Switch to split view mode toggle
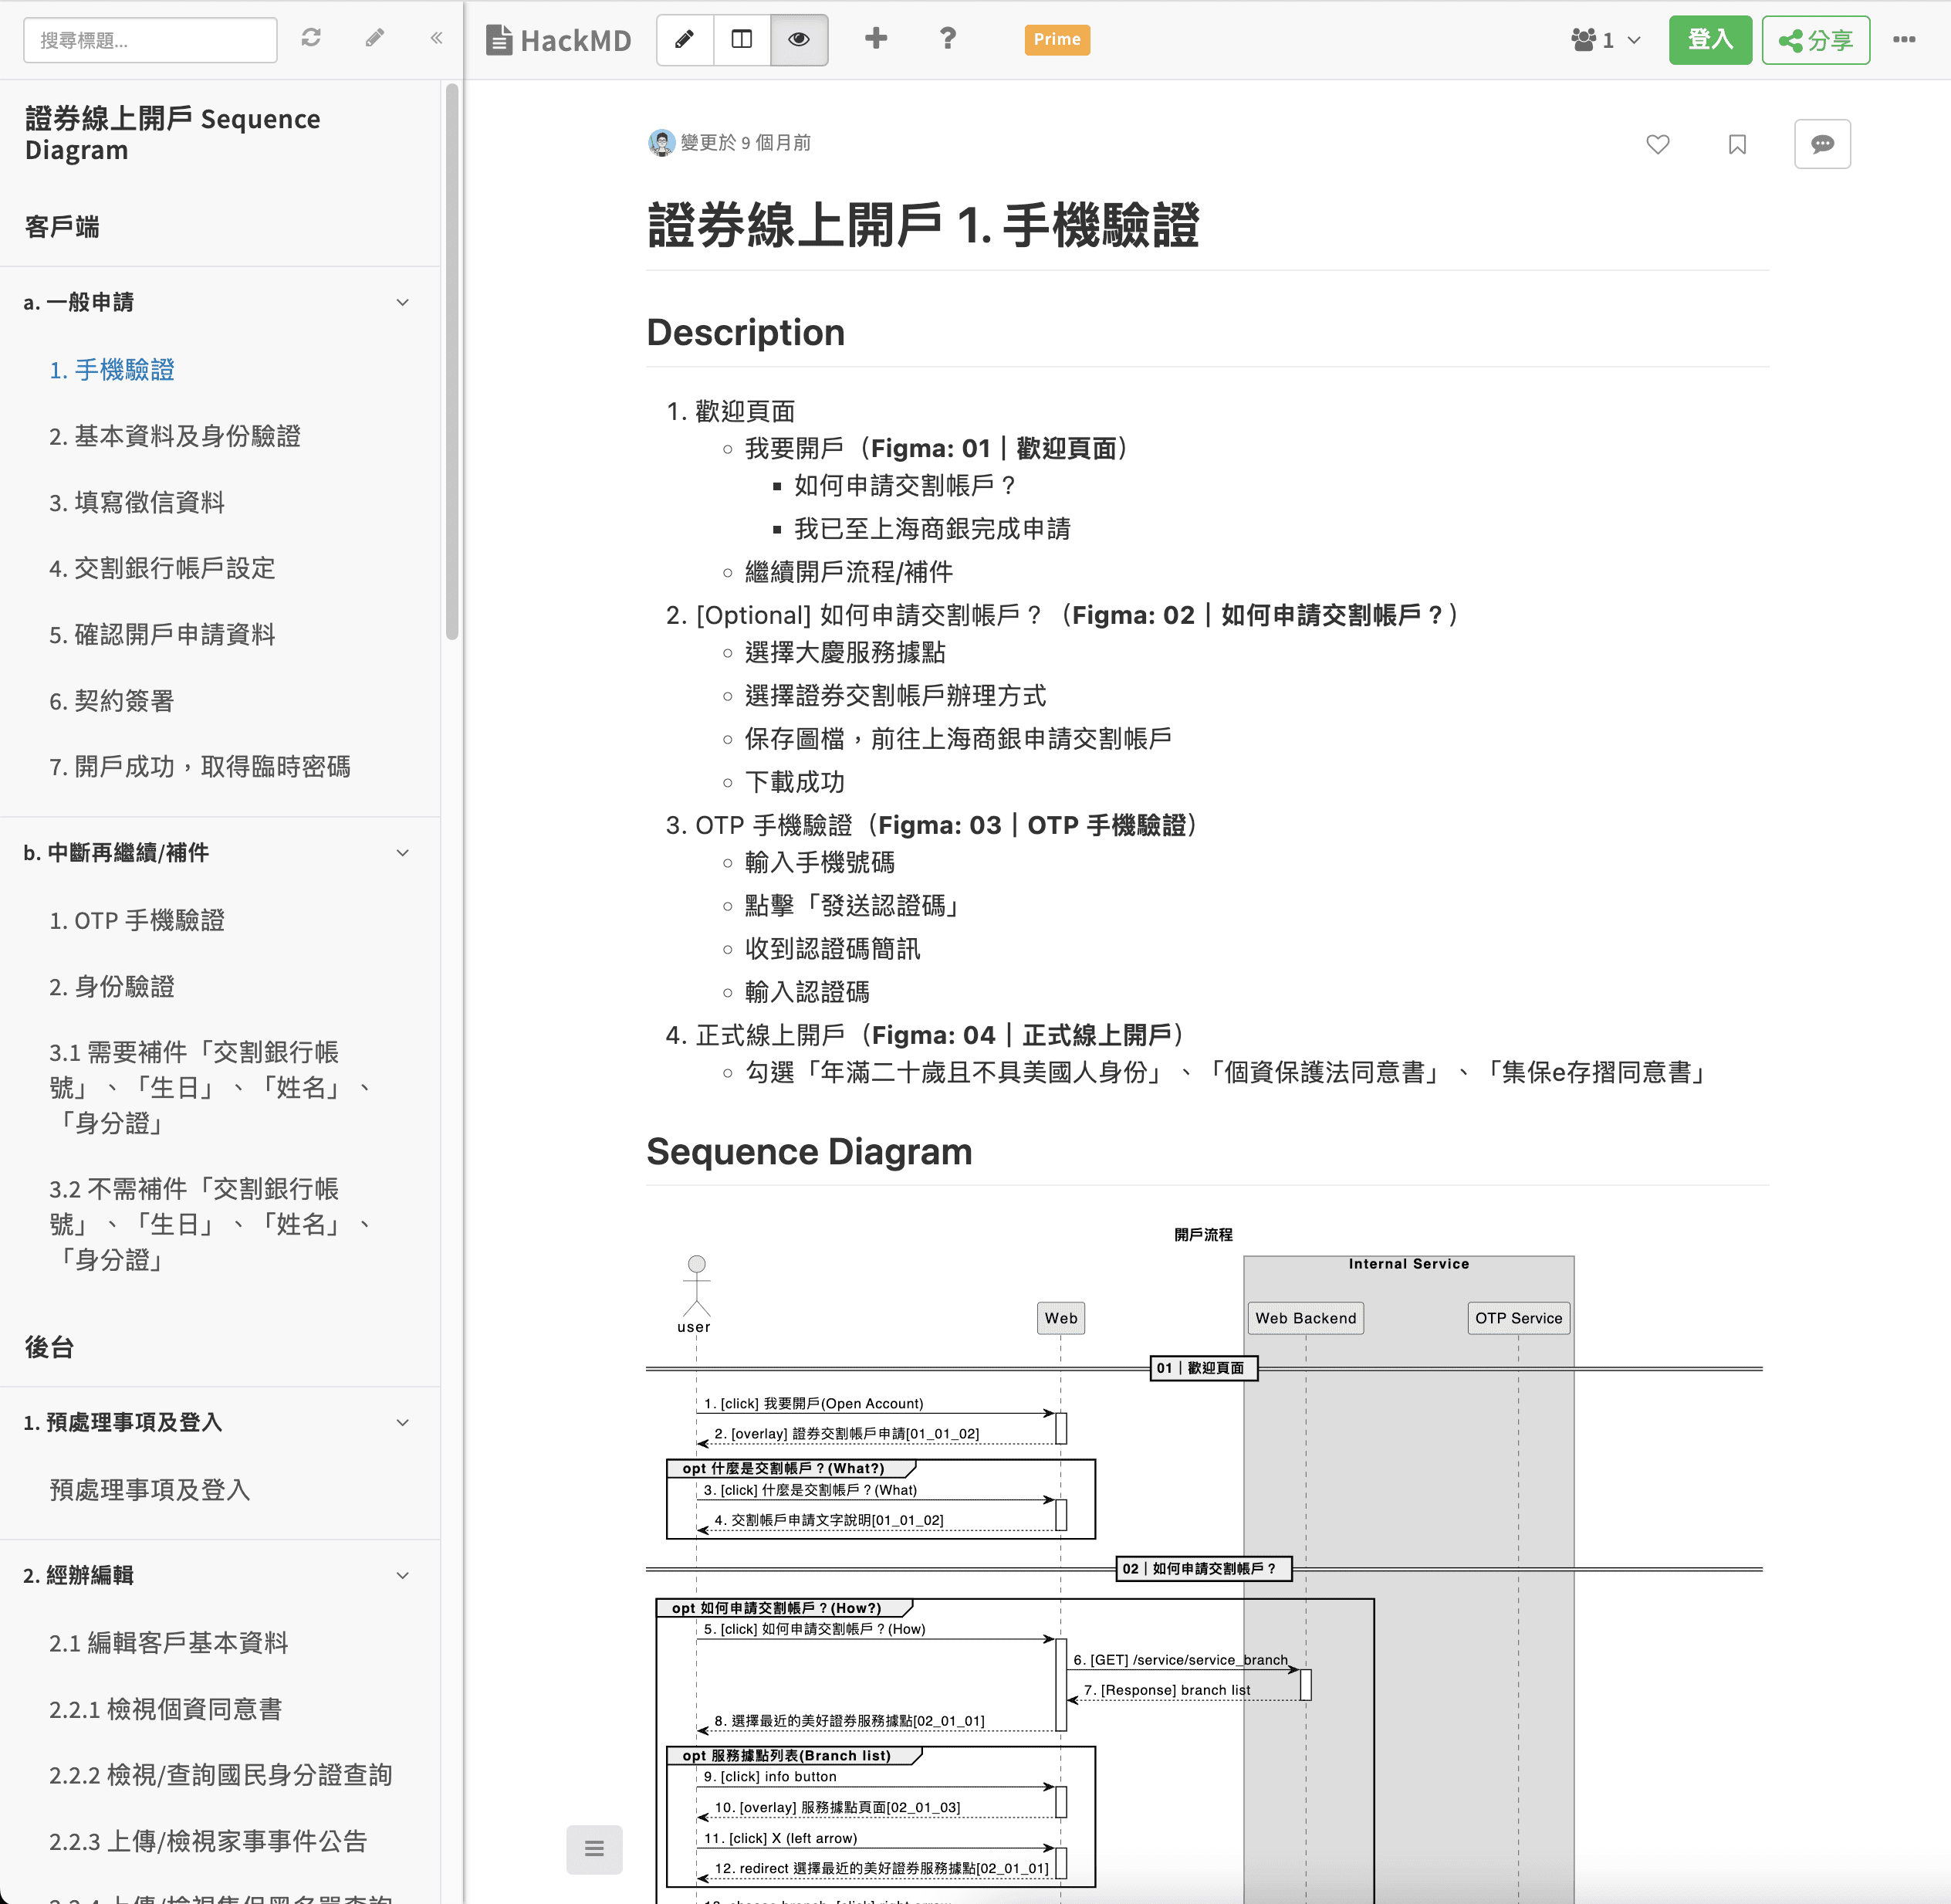This screenshot has width=1951, height=1904. click(742, 40)
